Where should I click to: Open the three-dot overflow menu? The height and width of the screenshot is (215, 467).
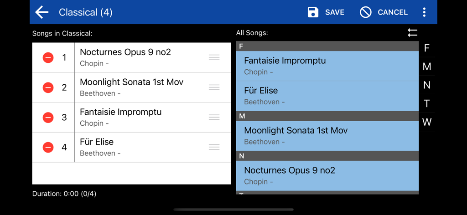(x=424, y=12)
